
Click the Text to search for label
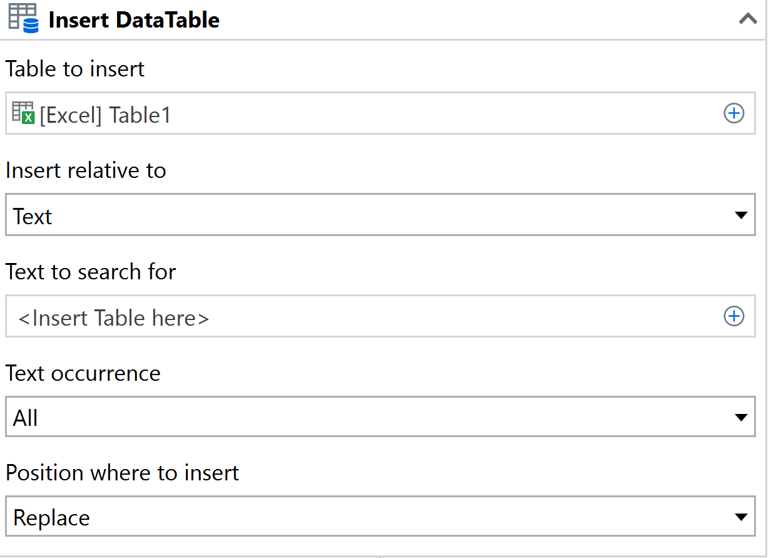click(x=91, y=272)
